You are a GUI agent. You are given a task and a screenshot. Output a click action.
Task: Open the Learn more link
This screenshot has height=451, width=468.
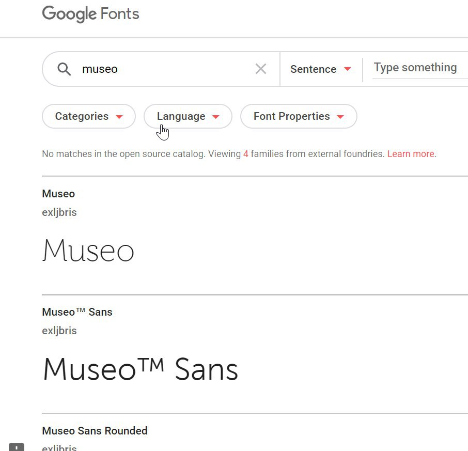click(x=411, y=154)
